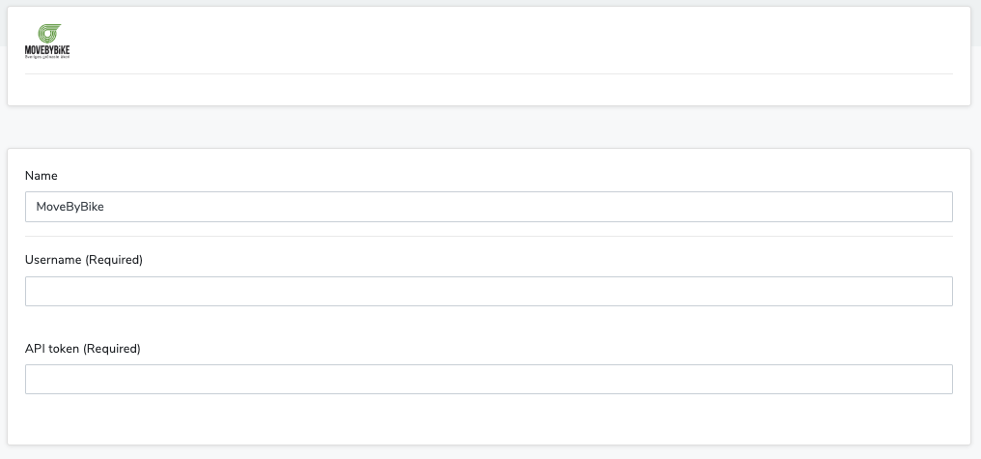This screenshot has width=981, height=459.
Task: Click the divider between Name and Username
Action: click(x=489, y=236)
